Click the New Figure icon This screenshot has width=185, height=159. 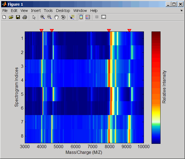4,17
